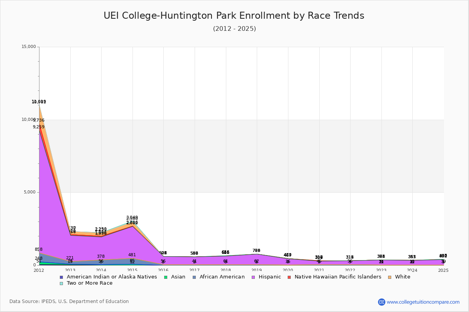Click the 2022 x-axis label
This screenshot has width=469, height=312.
pyautogui.click(x=350, y=270)
